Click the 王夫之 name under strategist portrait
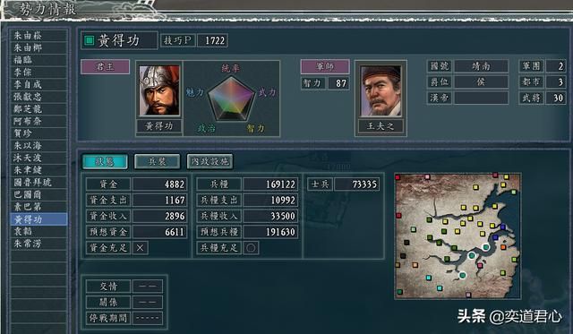Screen dimensions: 573x334 click(381, 126)
